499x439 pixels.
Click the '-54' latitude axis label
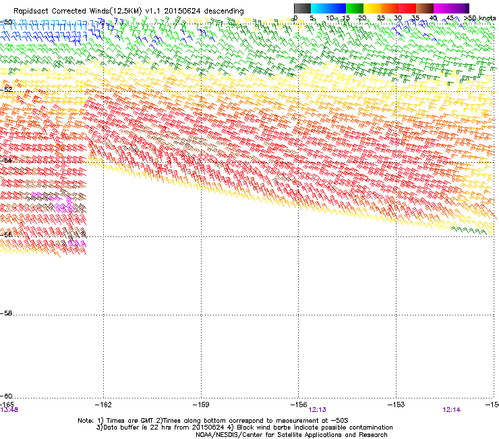[6, 161]
